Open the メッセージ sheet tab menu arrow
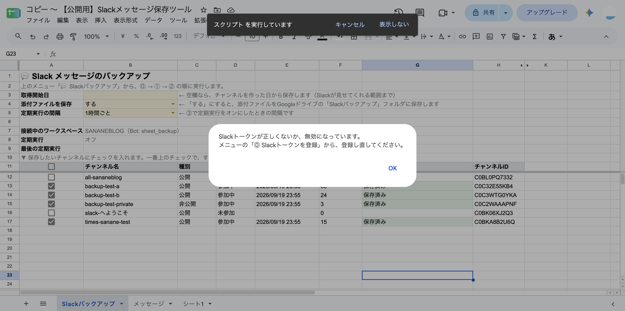The image size is (625, 311). (170, 304)
